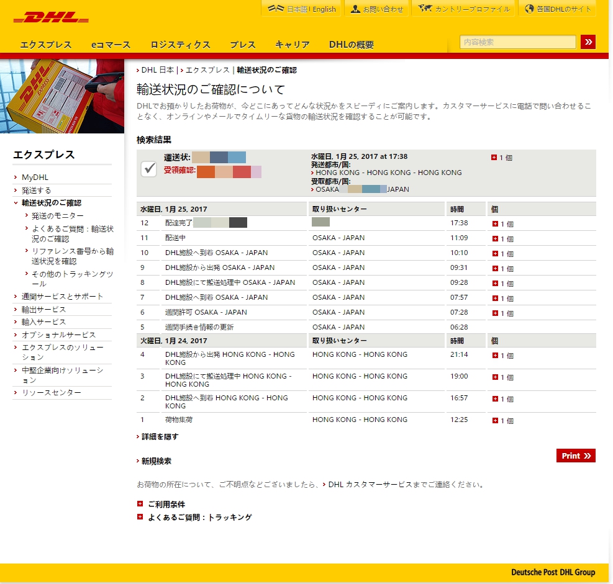Screen dimensions: 613x584
Task: Click the エクスプレス sidebar heading
Action: (x=43, y=155)
